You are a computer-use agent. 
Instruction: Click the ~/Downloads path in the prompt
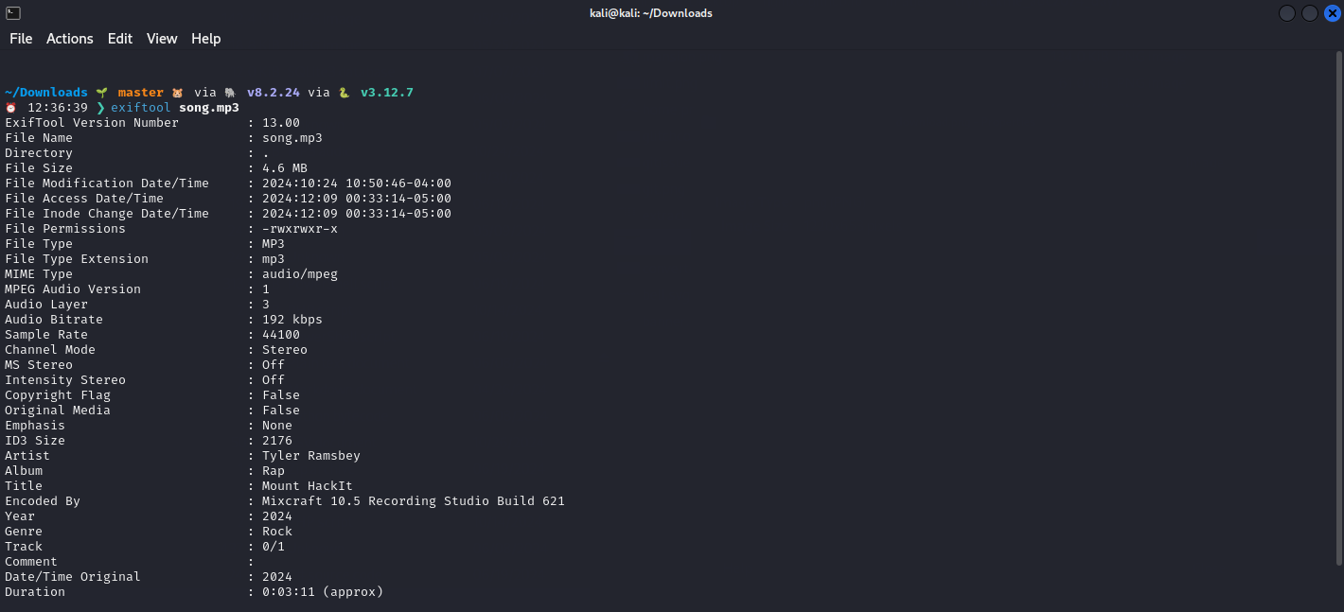46,93
